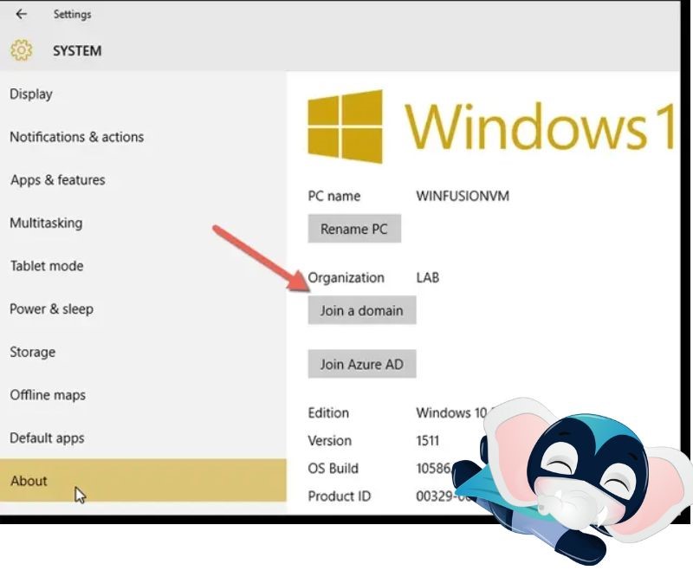Click the PC name label
The height and width of the screenshot is (577, 693).
coord(334,196)
